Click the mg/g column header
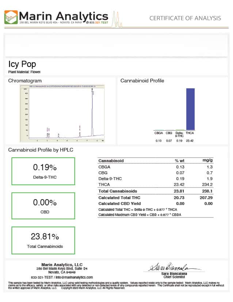 click(x=207, y=161)
